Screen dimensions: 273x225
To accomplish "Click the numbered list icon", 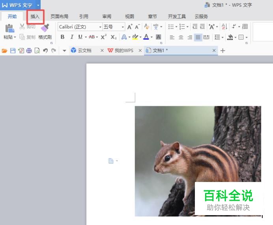I will coord(182,27).
